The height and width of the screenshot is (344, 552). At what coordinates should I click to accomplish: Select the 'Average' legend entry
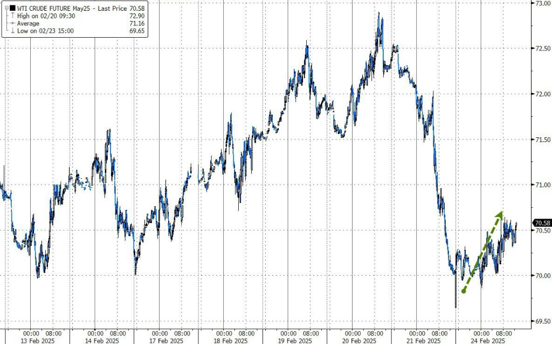coord(28,24)
